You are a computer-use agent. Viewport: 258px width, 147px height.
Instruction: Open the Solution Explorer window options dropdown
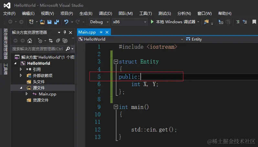[x=59, y=33]
